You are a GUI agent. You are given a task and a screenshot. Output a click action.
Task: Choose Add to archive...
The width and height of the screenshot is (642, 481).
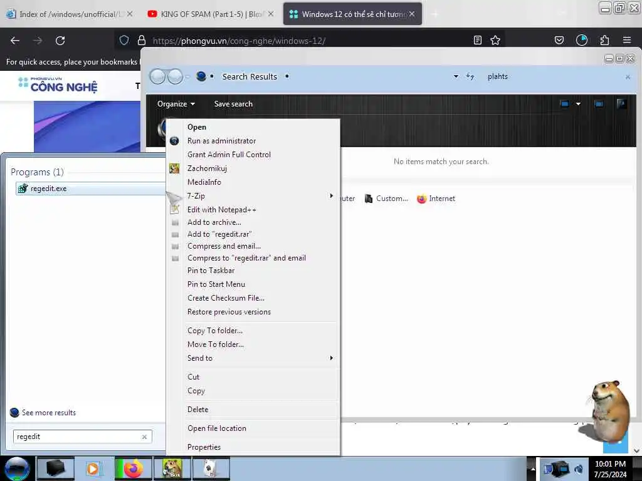tap(253, 222)
